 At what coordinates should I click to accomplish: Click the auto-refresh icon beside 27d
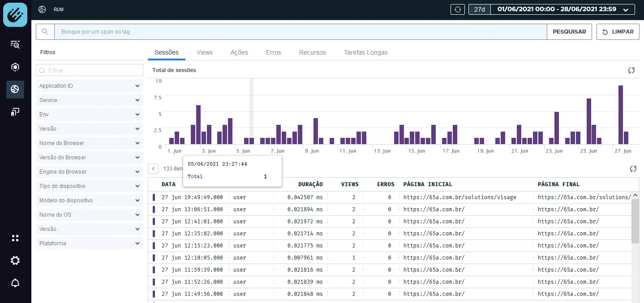tap(457, 9)
